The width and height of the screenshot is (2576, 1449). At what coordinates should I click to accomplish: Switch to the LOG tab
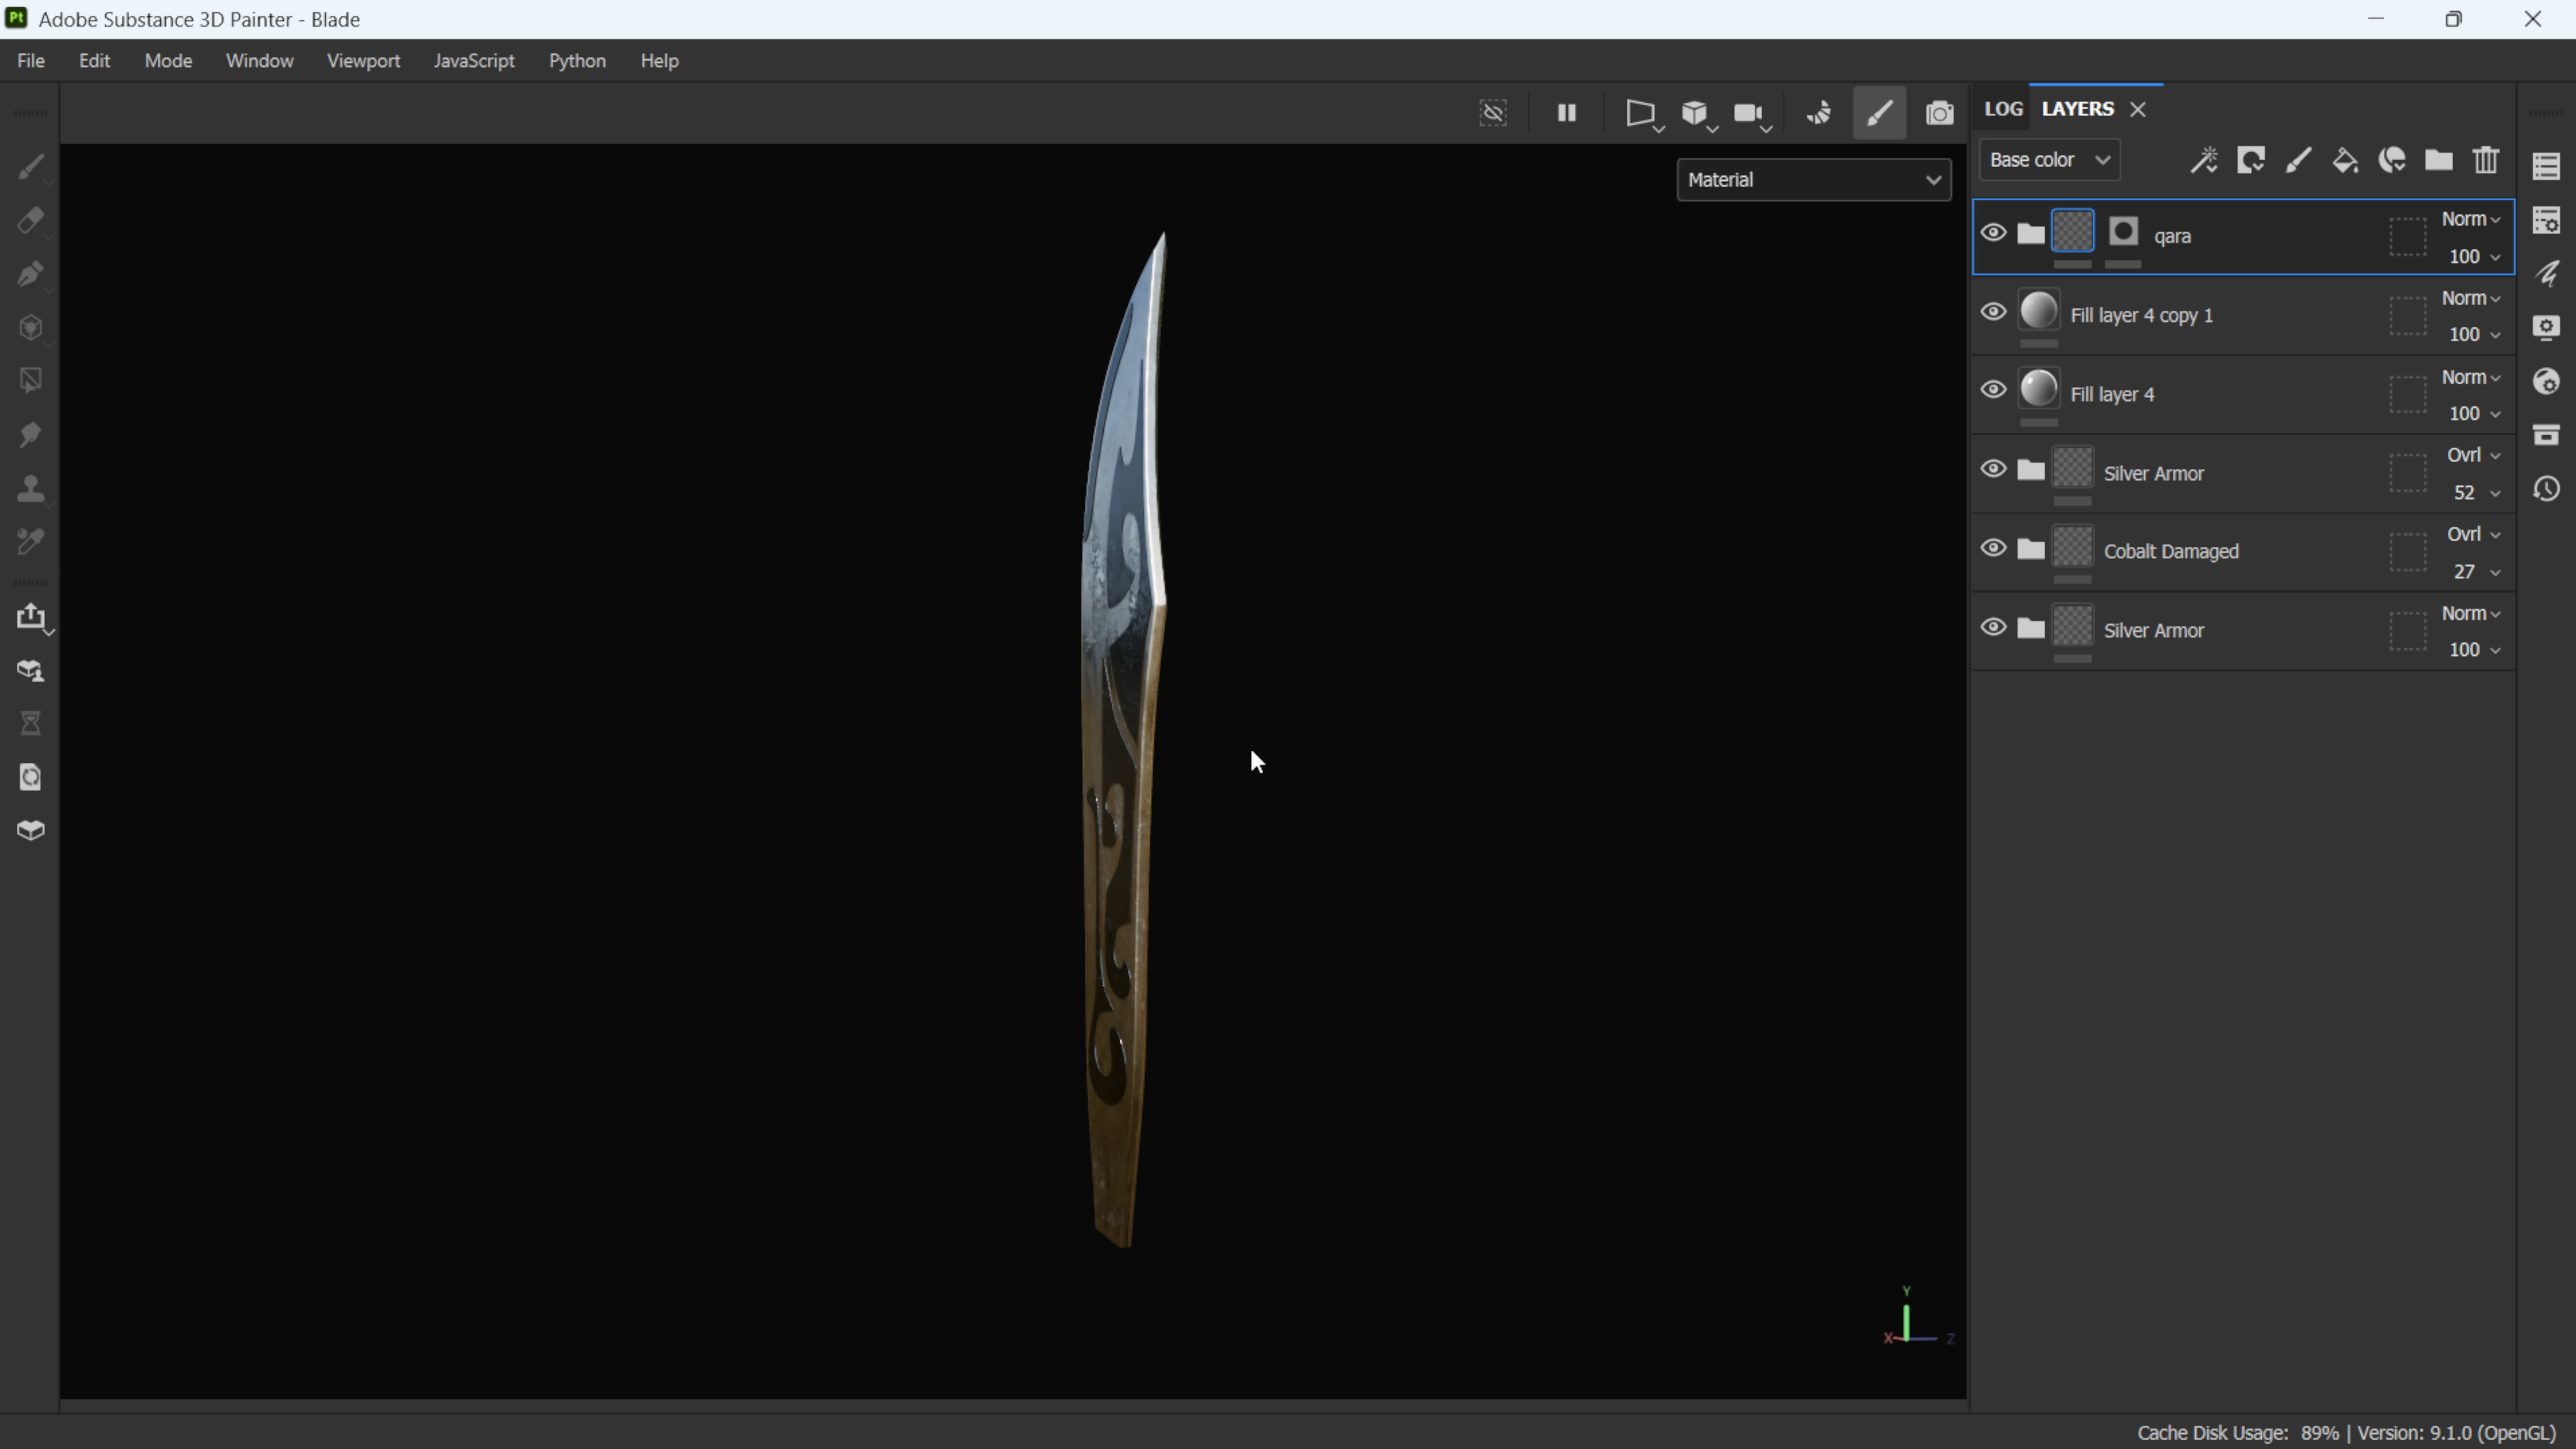2003,109
